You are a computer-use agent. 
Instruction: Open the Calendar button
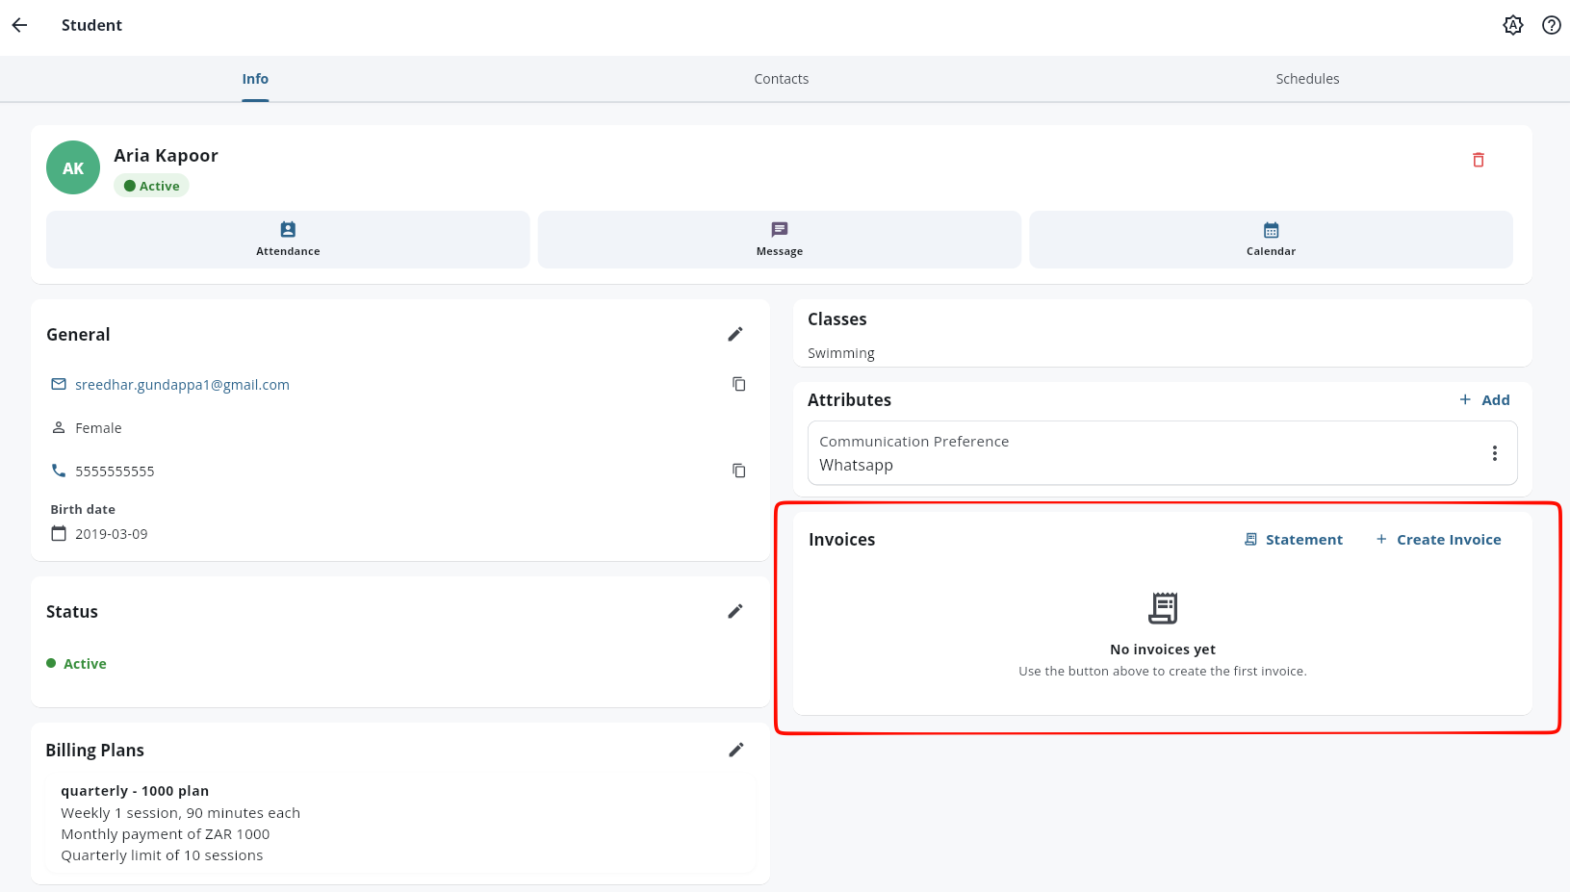point(1271,240)
